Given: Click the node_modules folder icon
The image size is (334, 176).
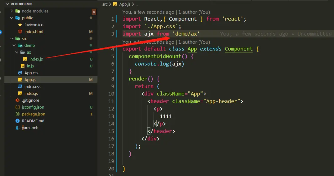Looking at the screenshot, I should click(x=18, y=11).
